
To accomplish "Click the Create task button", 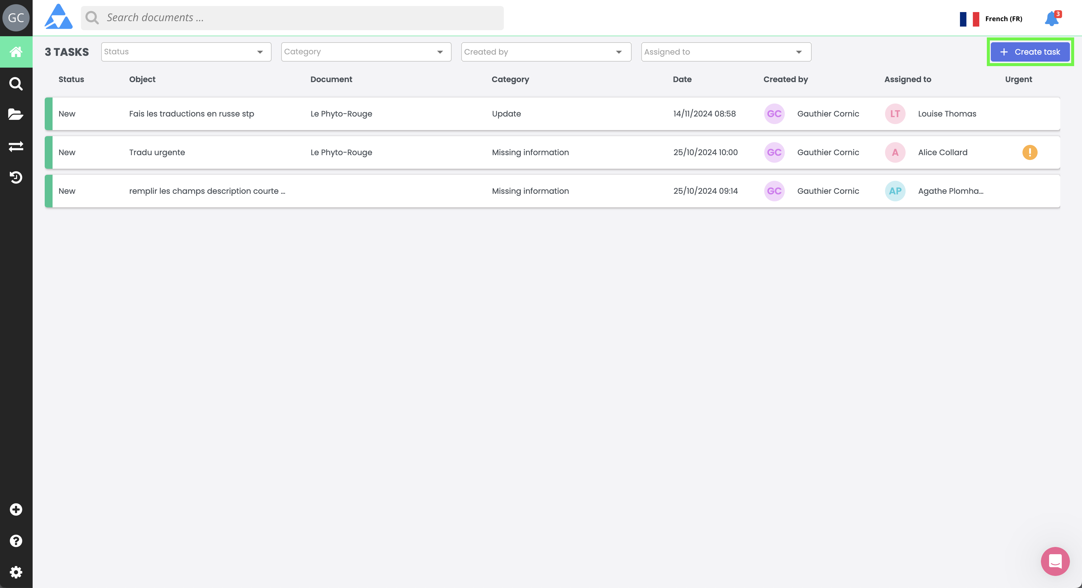I will click(x=1030, y=52).
